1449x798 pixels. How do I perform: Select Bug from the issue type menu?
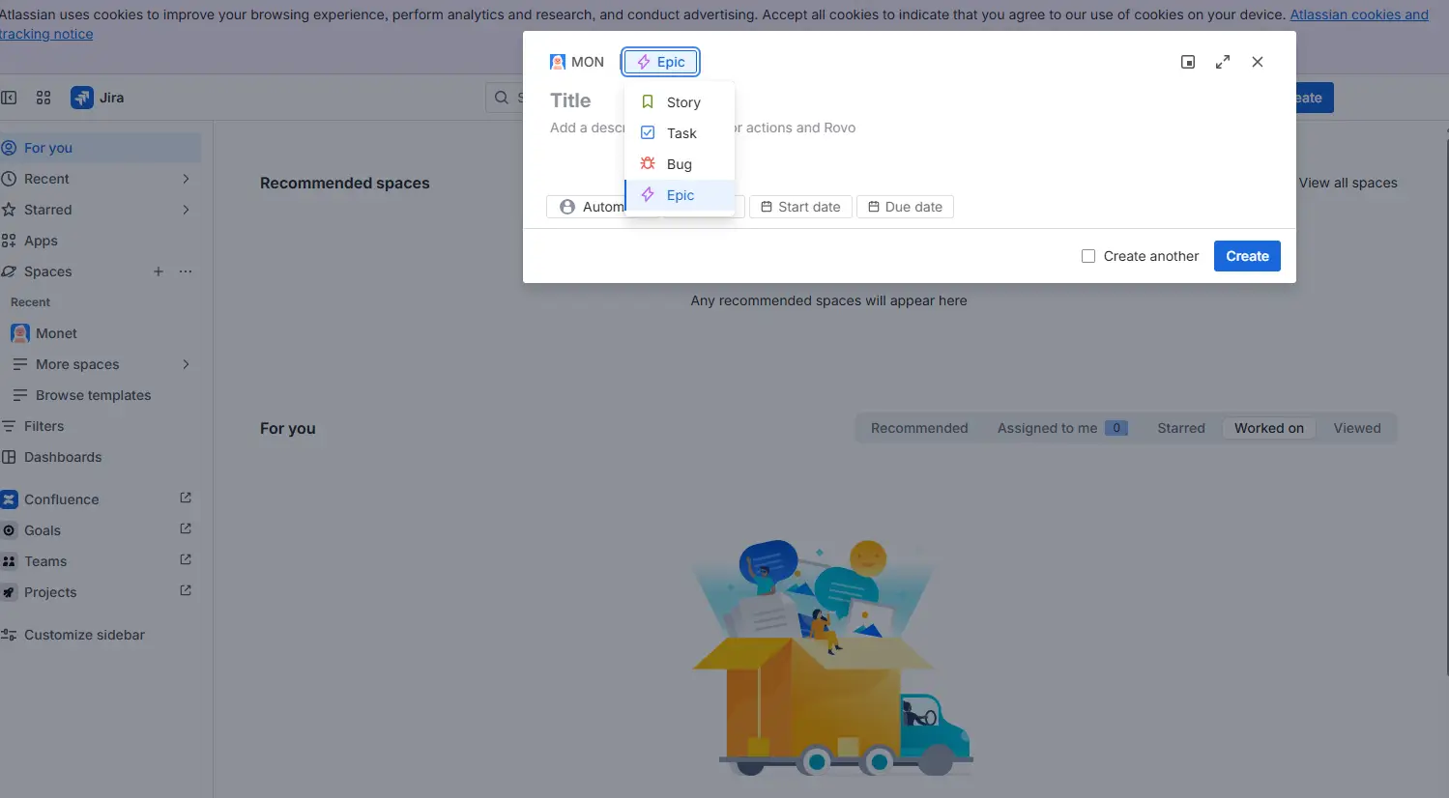tap(680, 164)
